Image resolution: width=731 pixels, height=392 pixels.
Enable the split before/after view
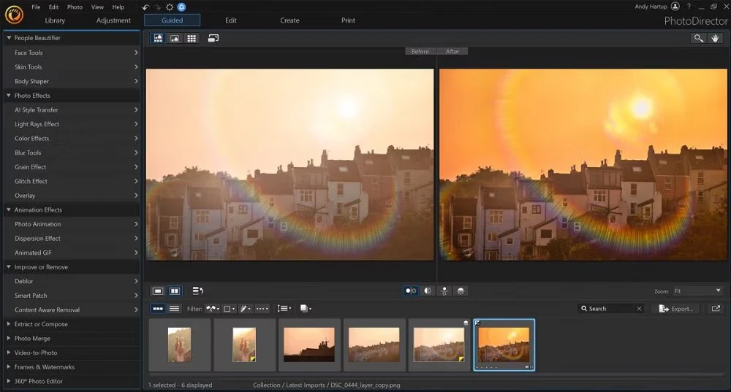pyautogui.click(x=427, y=291)
